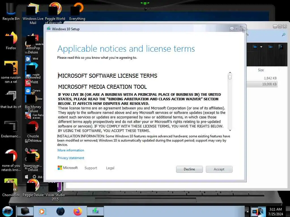Screen dimensions: 290x217
Task: Click the license text scrollbar up arrow
Action: pos(230,73)
